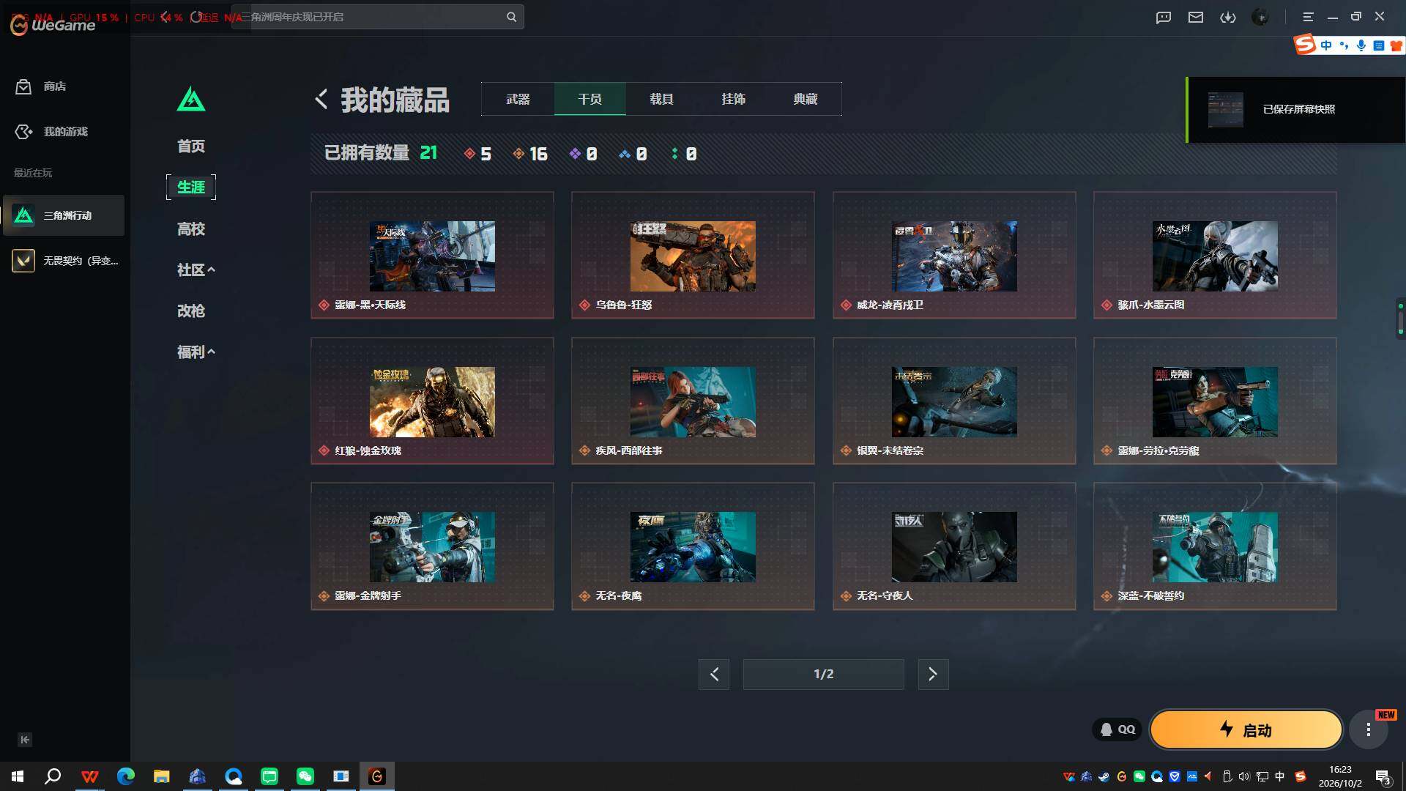The width and height of the screenshot is (1406, 791).
Task: Open Microsoft Edge from the taskbar
Action: click(126, 776)
